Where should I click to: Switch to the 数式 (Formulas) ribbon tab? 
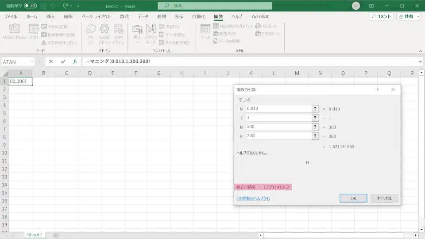coord(124,16)
